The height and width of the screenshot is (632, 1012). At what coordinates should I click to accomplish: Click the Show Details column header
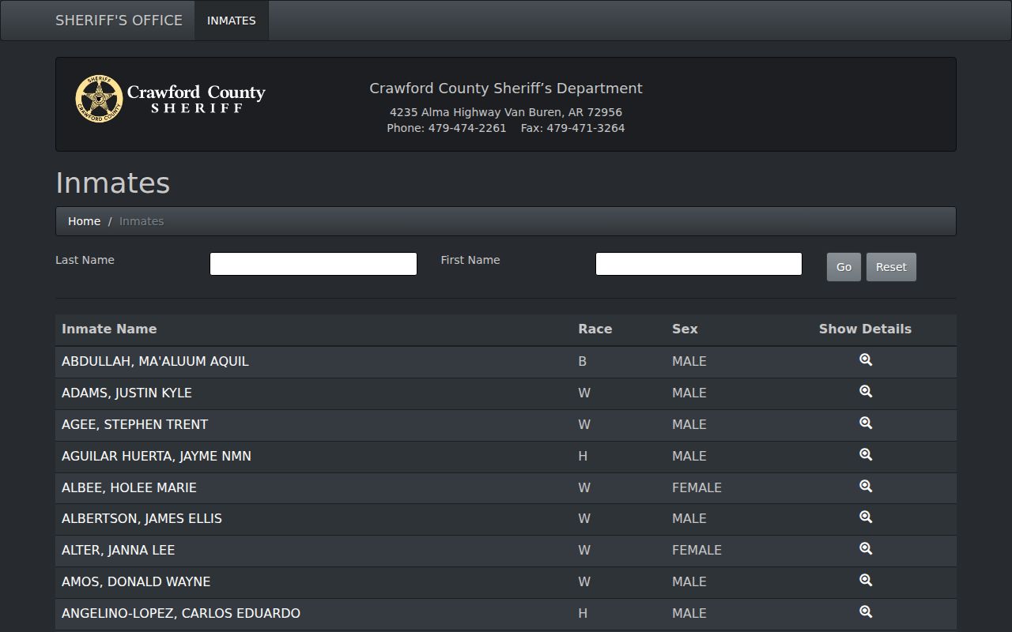865,329
